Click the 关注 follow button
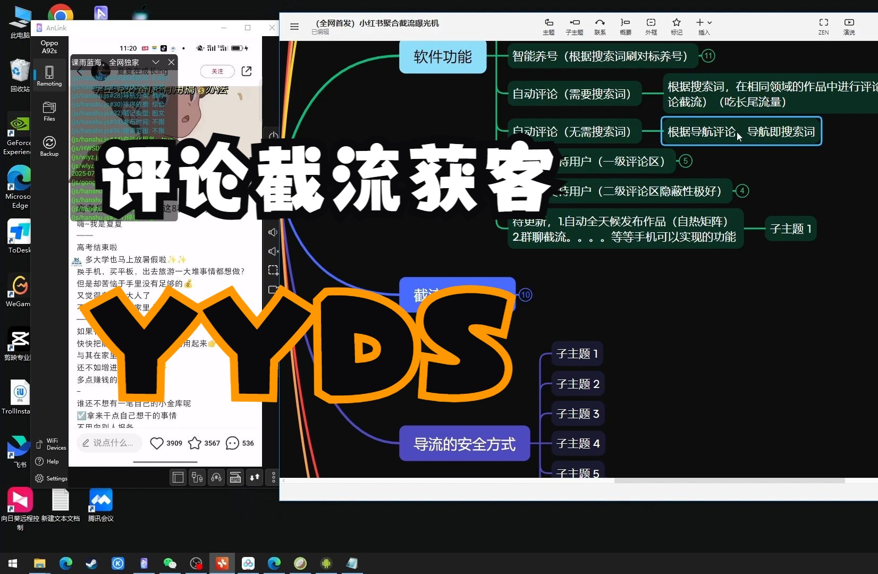Viewport: 878px width, 574px height. pyautogui.click(x=217, y=71)
